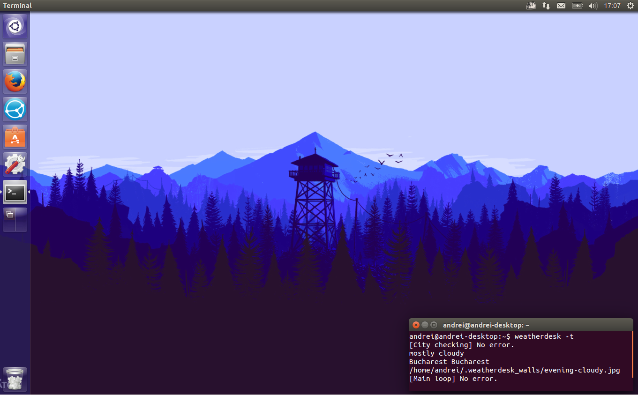Open the sound volume indicator

593,6
